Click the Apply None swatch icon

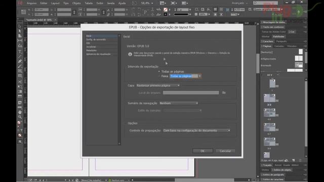pyautogui.click(x=20, y=135)
